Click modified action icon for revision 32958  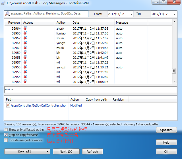click(25, 57)
